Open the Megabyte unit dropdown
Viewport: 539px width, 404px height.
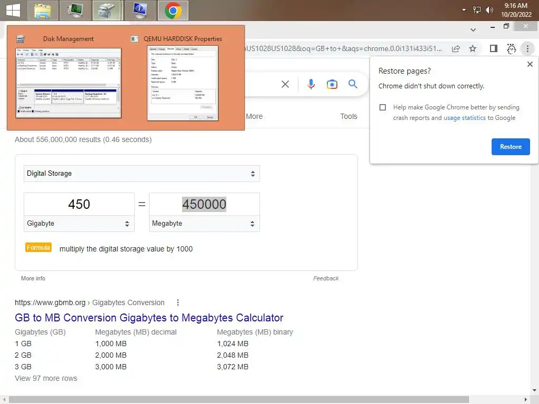pyautogui.click(x=204, y=224)
